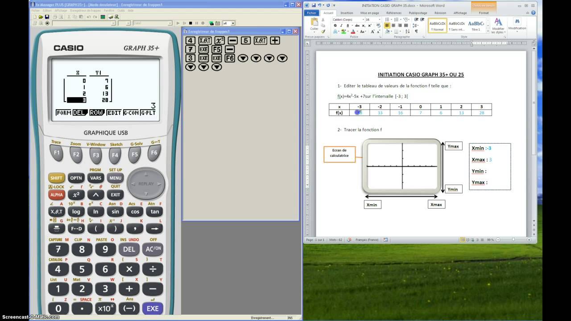
Task: Create new file in fx-Manager toolbar
Action: pyautogui.click(x=35, y=17)
